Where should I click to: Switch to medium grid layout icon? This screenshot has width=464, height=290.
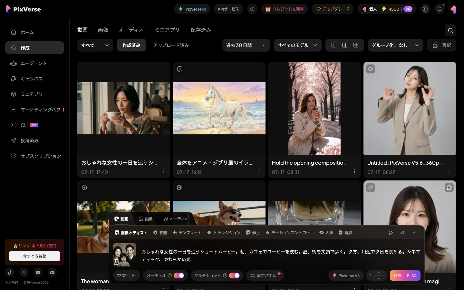tap(345, 45)
